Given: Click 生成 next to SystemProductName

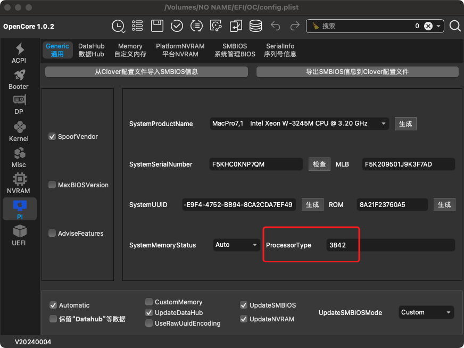Looking at the screenshot, I should (x=405, y=123).
